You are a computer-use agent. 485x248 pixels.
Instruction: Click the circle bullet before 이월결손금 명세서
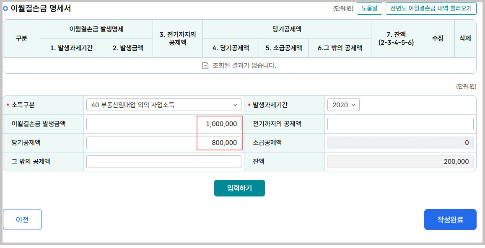(5, 9)
